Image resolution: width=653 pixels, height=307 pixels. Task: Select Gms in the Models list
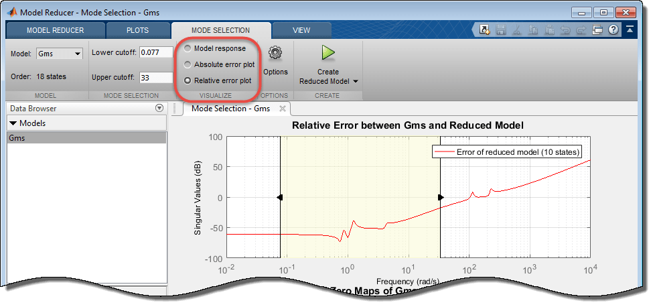point(86,138)
